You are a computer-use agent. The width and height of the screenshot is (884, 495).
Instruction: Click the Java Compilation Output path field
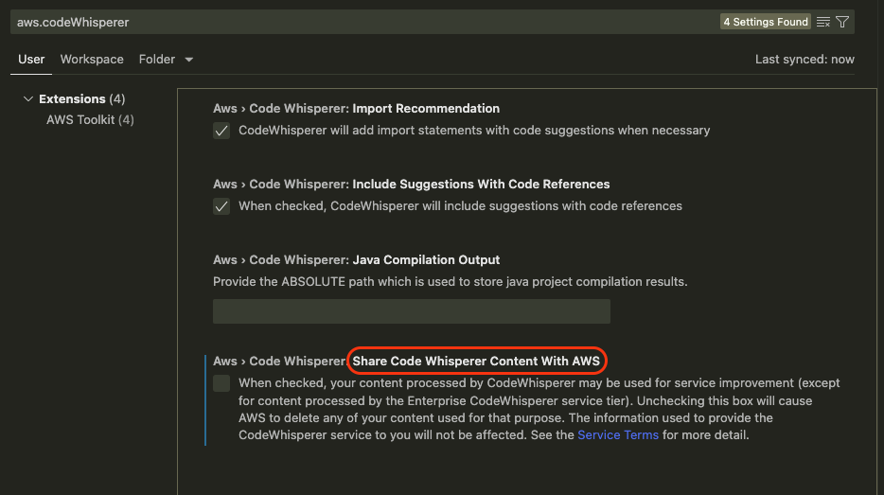tap(411, 311)
